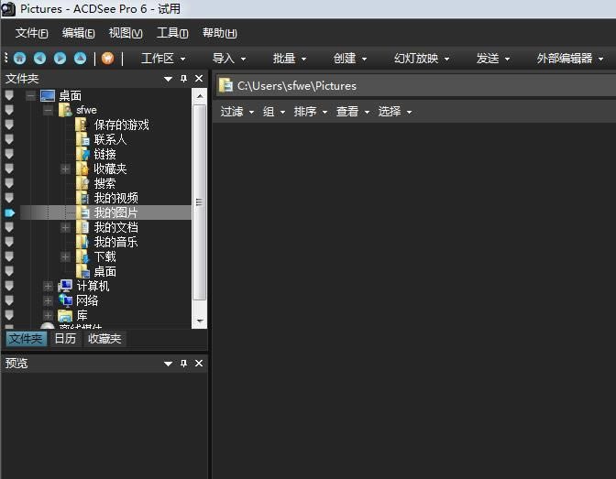This screenshot has height=479, width=616.
Task: Open the 排序 sort dropdown
Action: [x=311, y=112]
